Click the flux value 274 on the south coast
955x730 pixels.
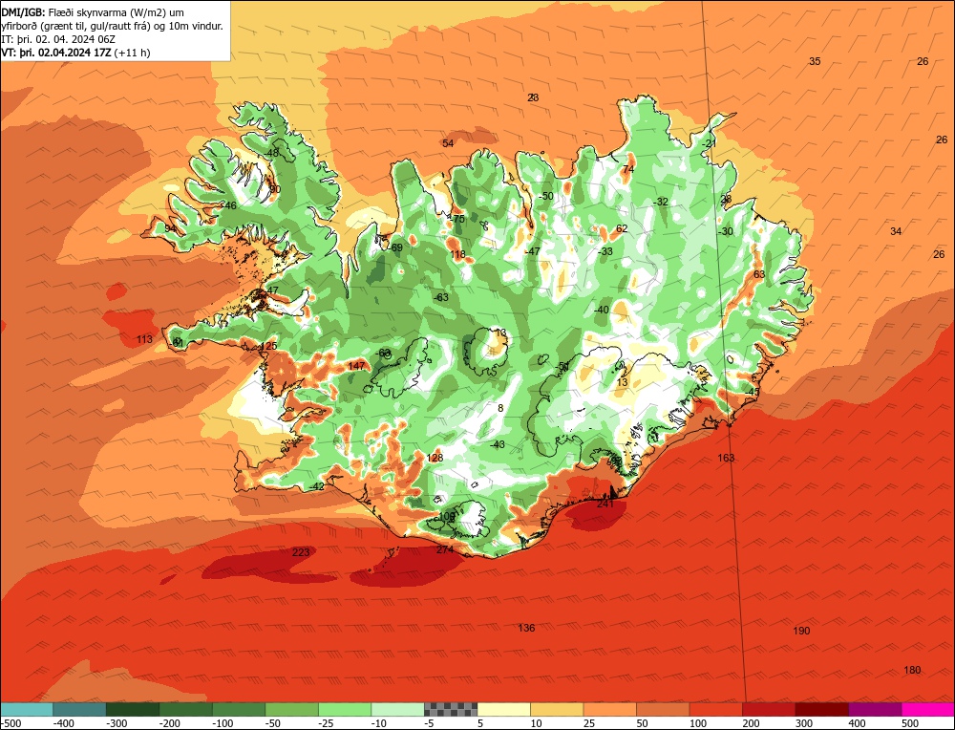(x=445, y=549)
